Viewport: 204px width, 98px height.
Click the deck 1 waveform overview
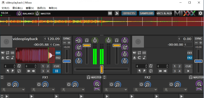[x=35, y=55]
